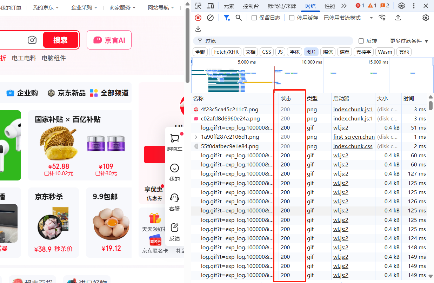The width and height of the screenshot is (434, 283).
Task: Open the 商家服务 dropdown menu
Action: coord(123,7)
